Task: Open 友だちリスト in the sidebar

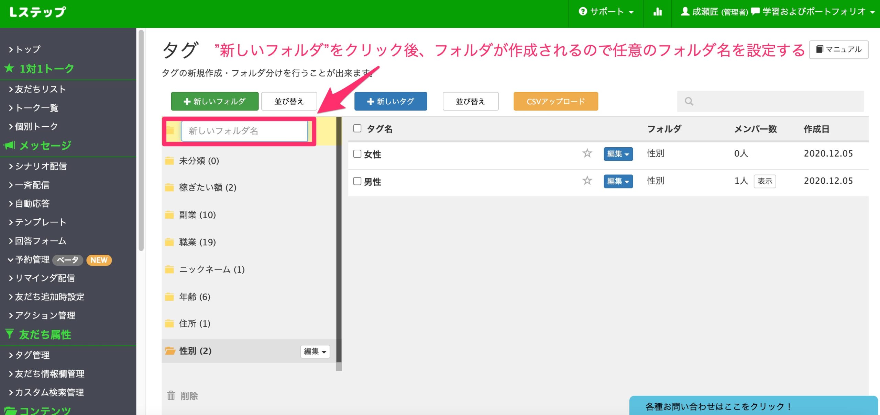Action: click(41, 89)
